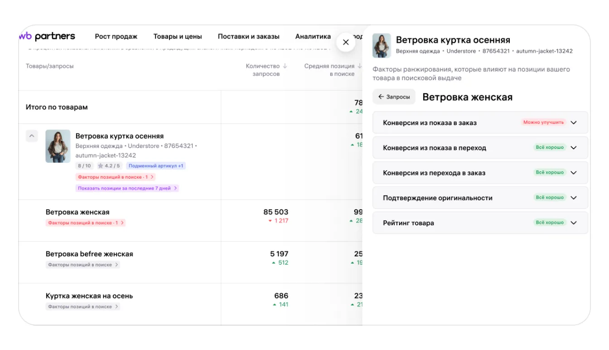The height and width of the screenshot is (350, 609).
Task: Expand the Рейтинг товара factor
Action: (574, 222)
